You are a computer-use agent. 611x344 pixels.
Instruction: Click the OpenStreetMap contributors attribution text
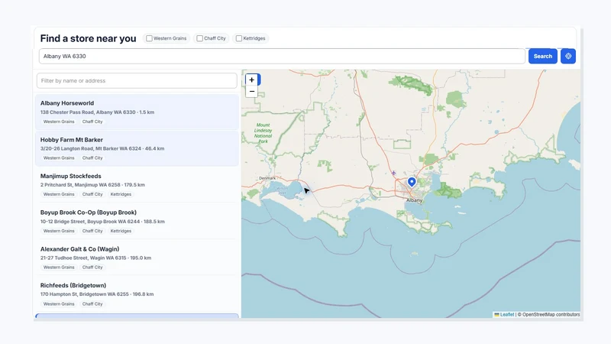coord(551,314)
